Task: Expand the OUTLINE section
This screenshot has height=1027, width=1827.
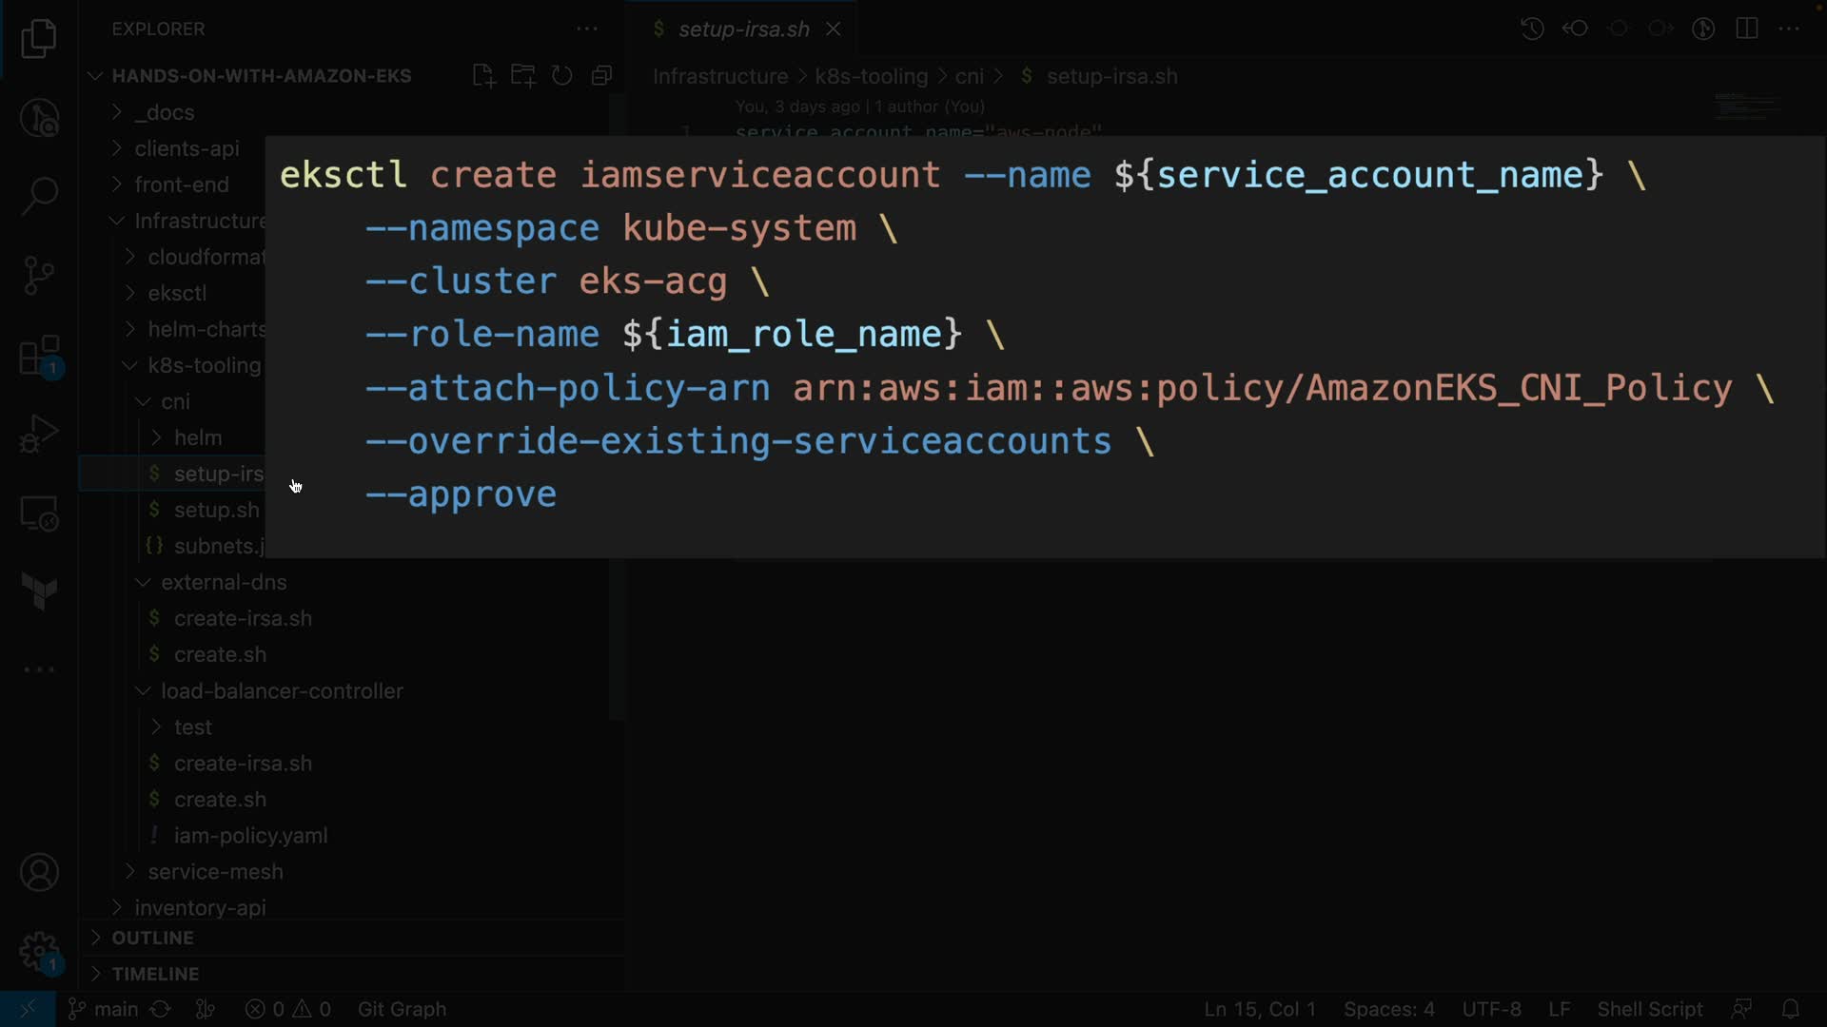Action: point(152,938)
